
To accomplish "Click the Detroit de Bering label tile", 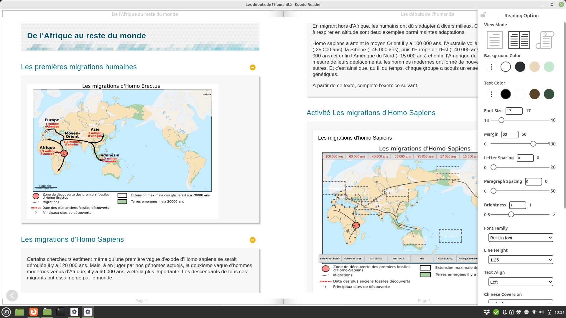I will click(x=445, y=259).
